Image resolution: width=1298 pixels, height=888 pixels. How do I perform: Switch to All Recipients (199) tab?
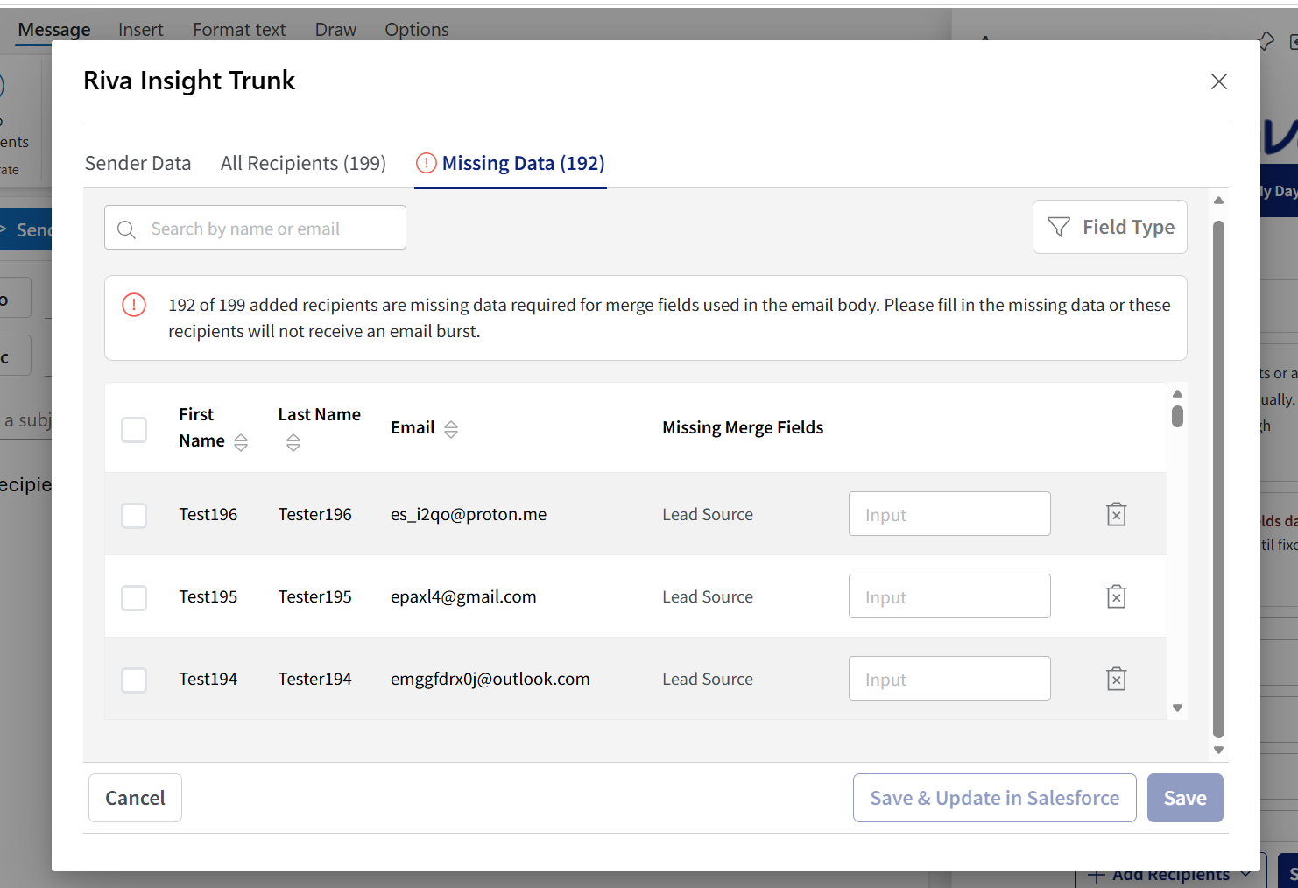coord(303,163)
